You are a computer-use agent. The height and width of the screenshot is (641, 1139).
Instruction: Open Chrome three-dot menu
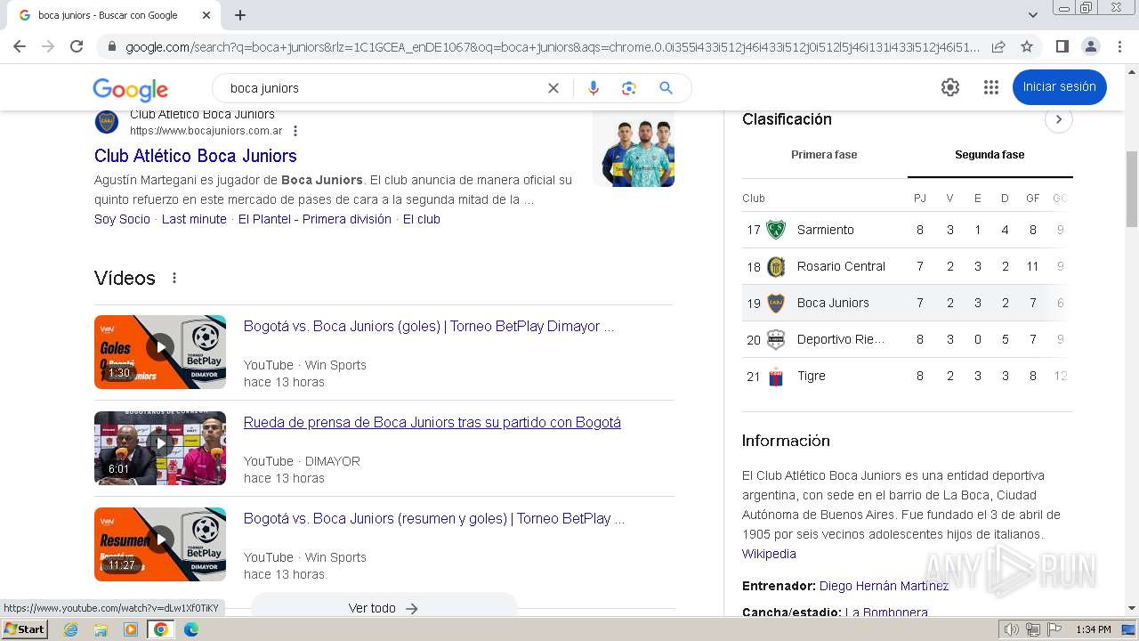click(1119, 46)
